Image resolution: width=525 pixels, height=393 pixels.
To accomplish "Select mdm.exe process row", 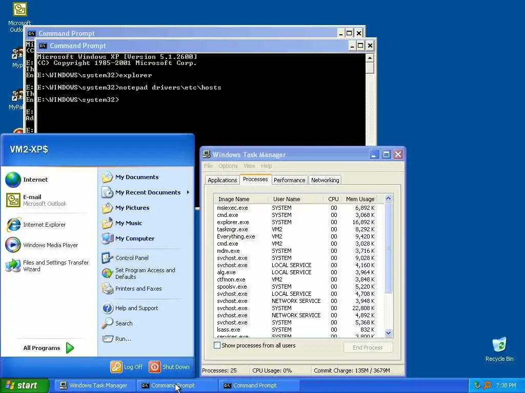I will [x=296, y=251].
